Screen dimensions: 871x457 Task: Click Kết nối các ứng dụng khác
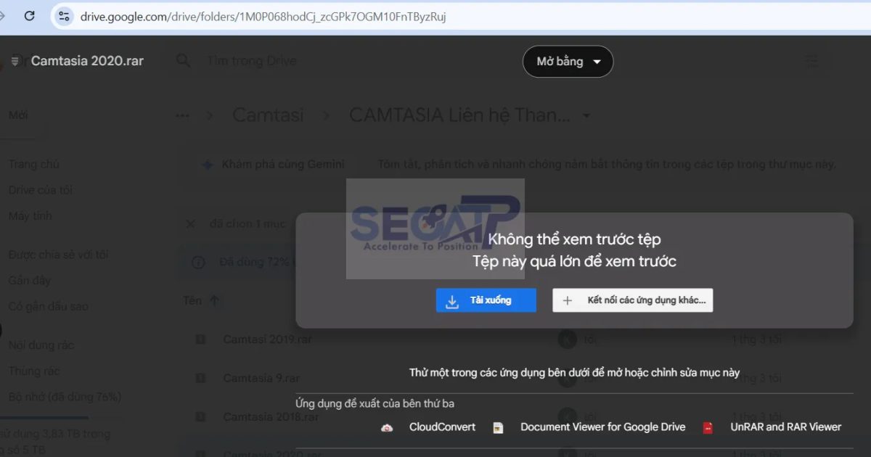point(632,300)
